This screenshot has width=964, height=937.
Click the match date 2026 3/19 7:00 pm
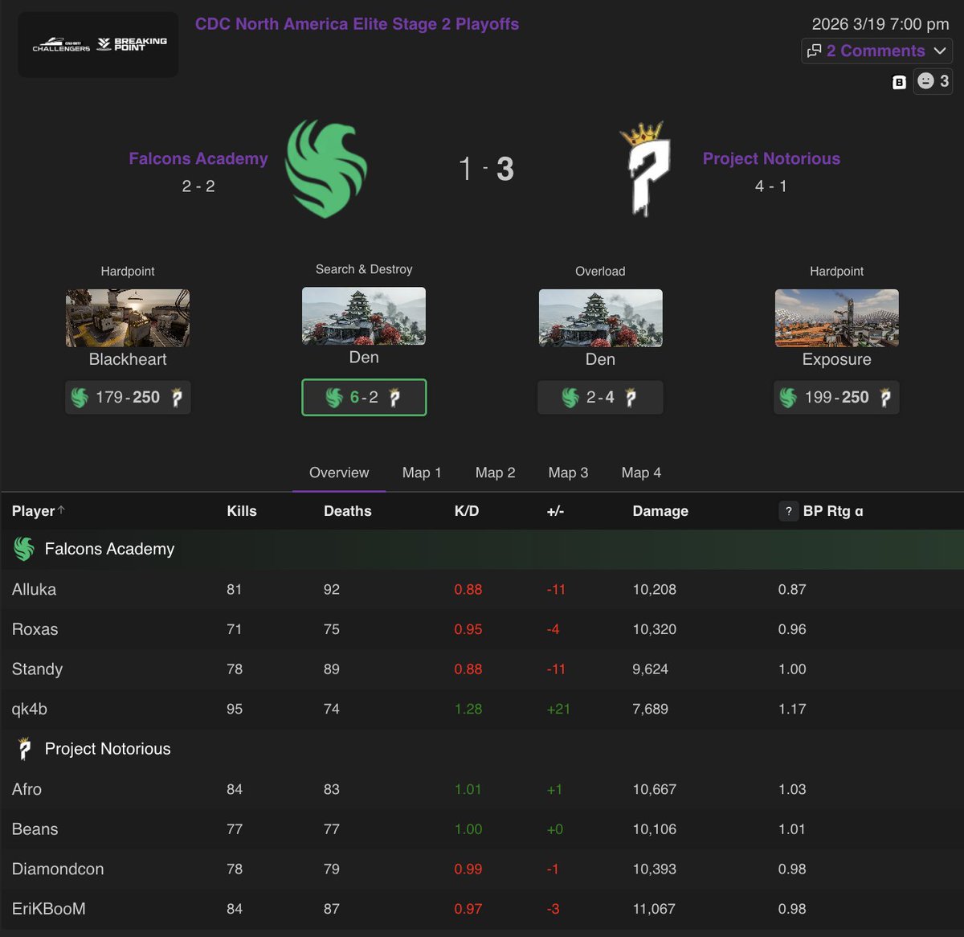(880, 24)
